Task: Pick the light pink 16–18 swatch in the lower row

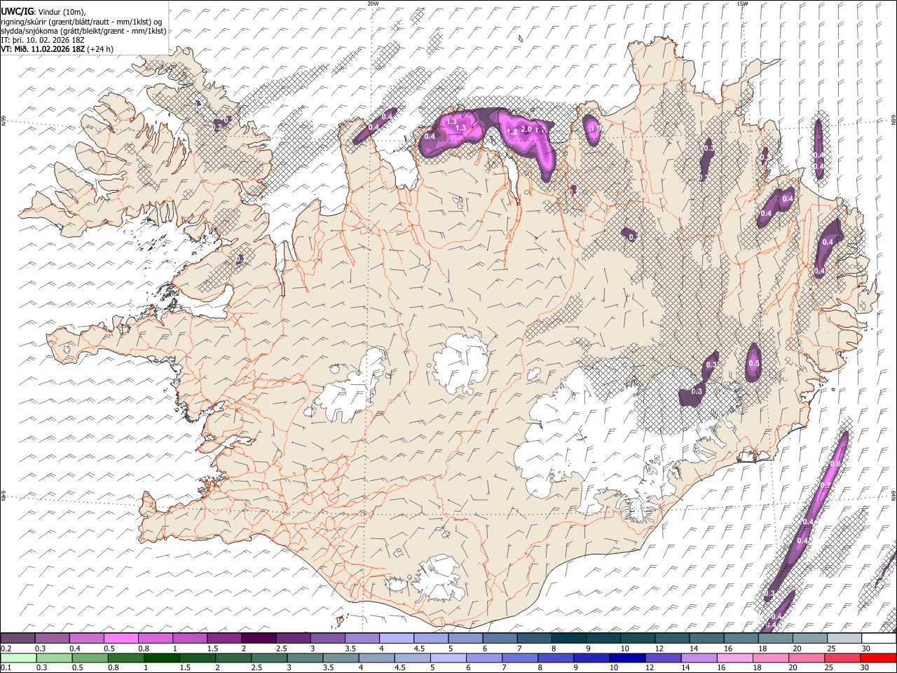Action: [736, 658]
